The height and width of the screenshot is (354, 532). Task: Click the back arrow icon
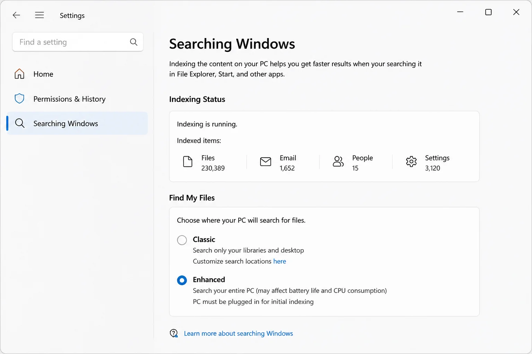(x=16, y=15)
